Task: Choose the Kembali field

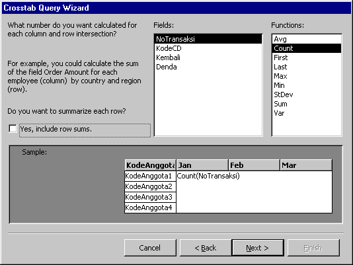Action: tap(208, 57)
